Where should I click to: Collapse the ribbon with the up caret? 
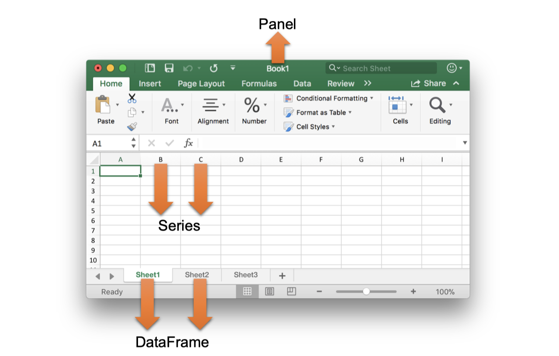456,83
